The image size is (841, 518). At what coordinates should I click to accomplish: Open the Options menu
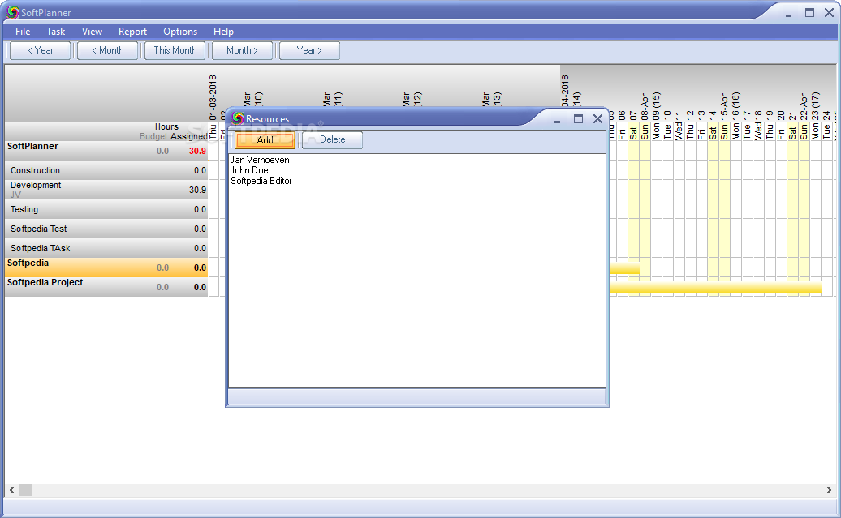(180, 32)
